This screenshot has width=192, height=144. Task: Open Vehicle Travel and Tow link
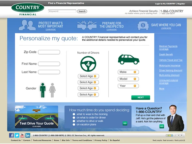[171, 60]
